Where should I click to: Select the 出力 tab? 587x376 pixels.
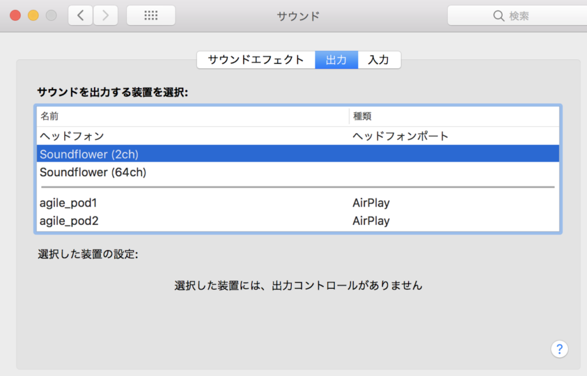pyautogui.click(x=336, y=60)
